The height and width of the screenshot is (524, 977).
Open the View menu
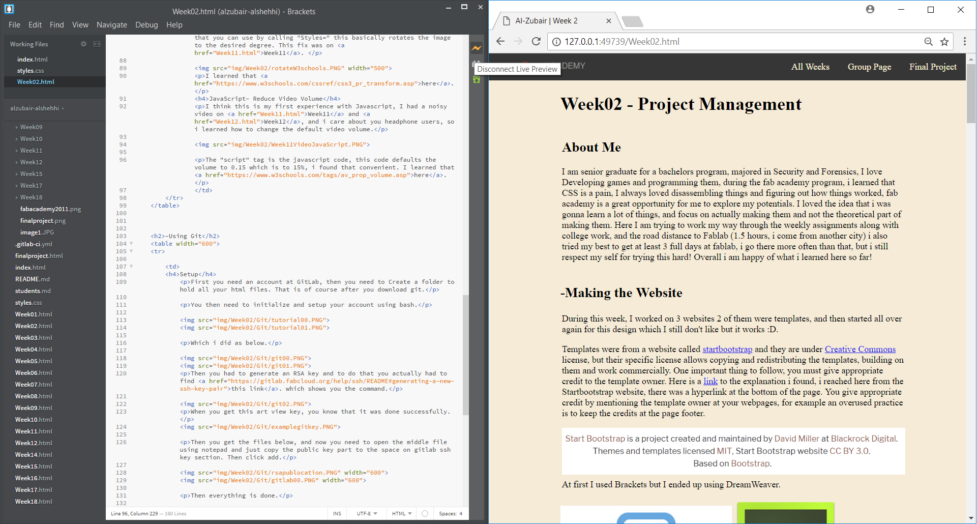tap(80, 25)
